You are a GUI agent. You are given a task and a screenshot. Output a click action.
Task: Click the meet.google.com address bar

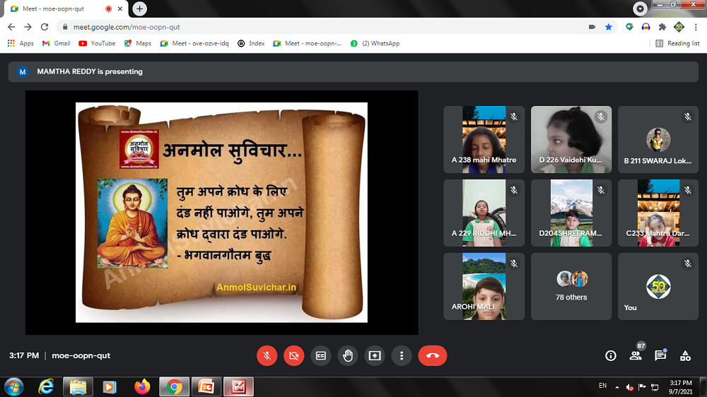[x=318, y=27]
